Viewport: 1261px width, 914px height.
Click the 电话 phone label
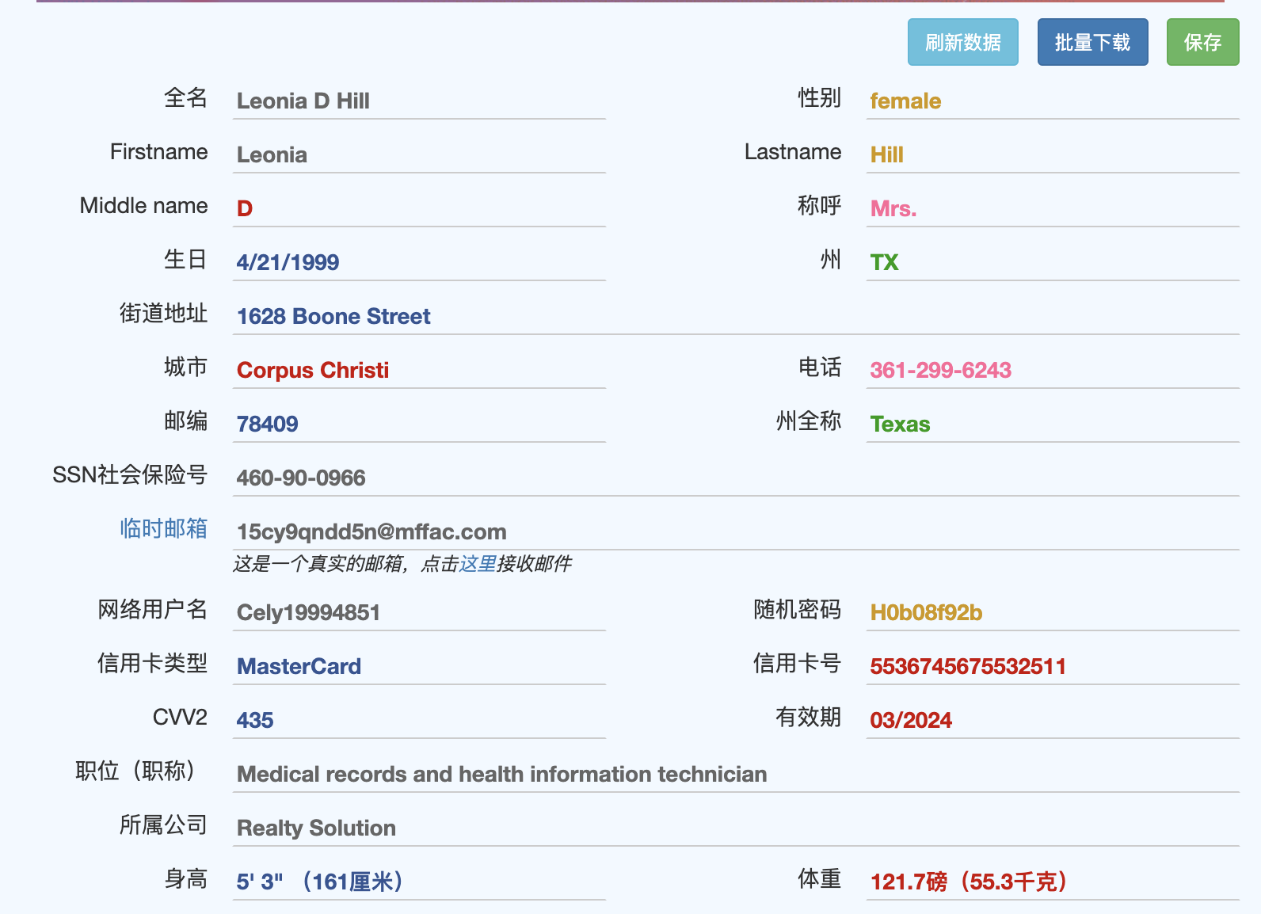[819, 367]
